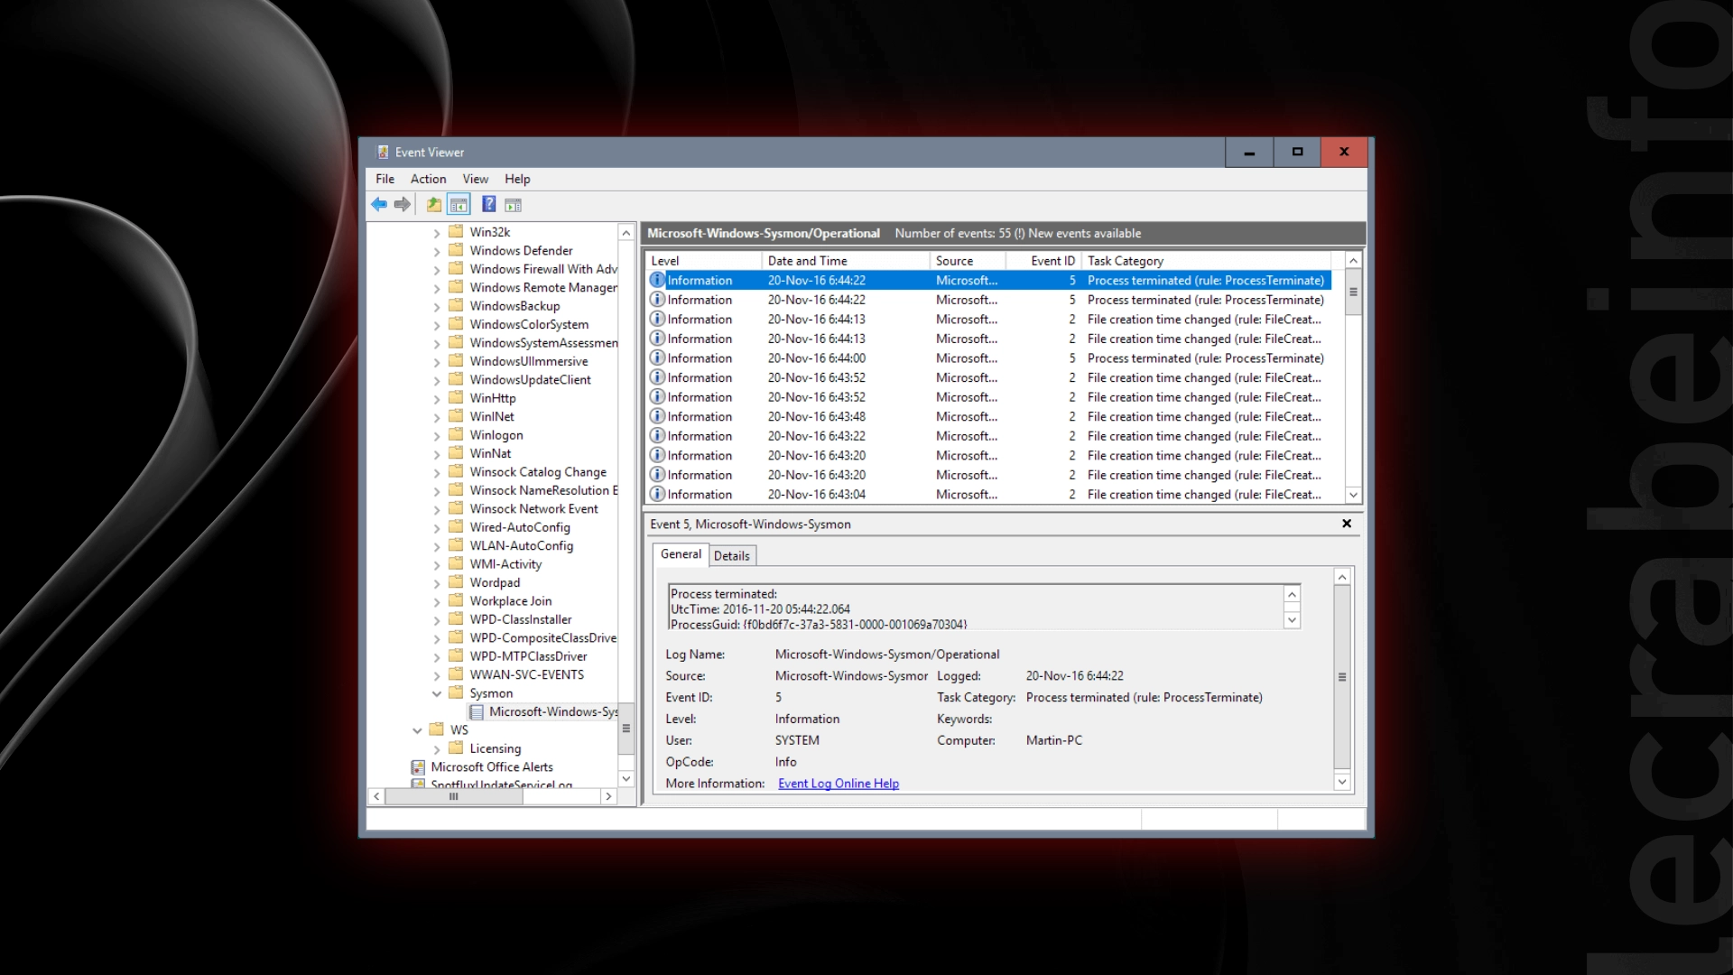Click the Martin-PC computer name value
Viewport: 1733px width, 975px height.
click(x=1054, y=740)
